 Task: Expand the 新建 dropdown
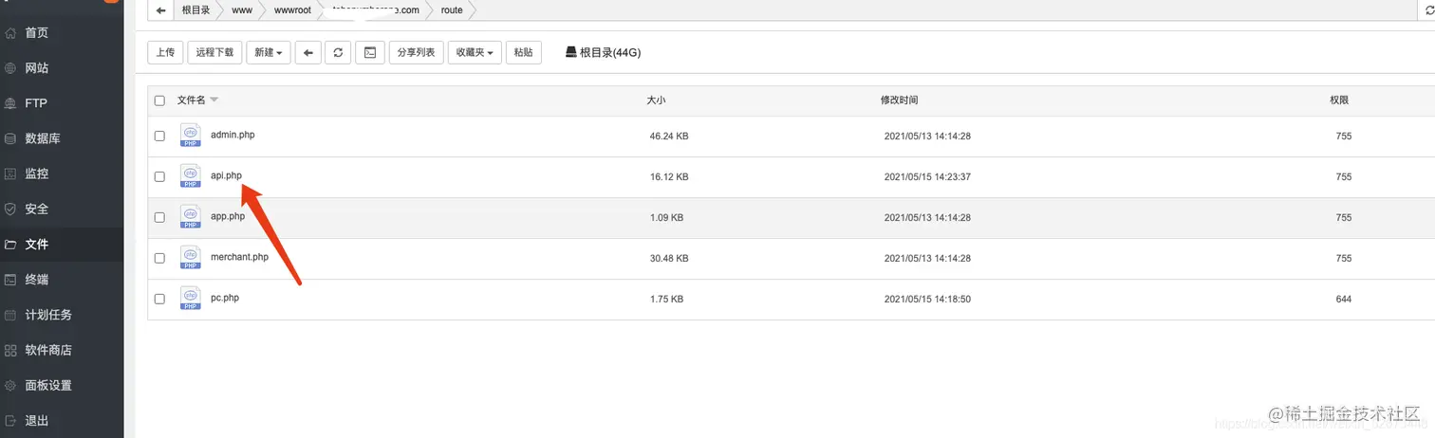click(269, 52)
